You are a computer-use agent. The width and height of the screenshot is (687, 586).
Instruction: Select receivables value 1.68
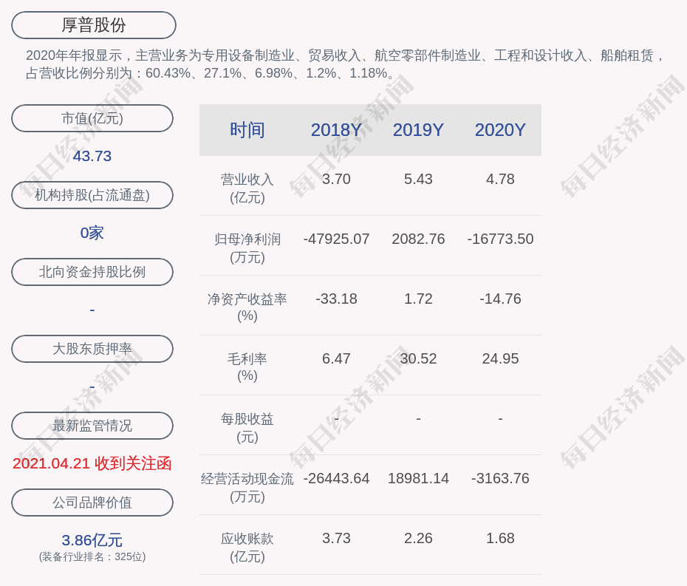(500, 538)
